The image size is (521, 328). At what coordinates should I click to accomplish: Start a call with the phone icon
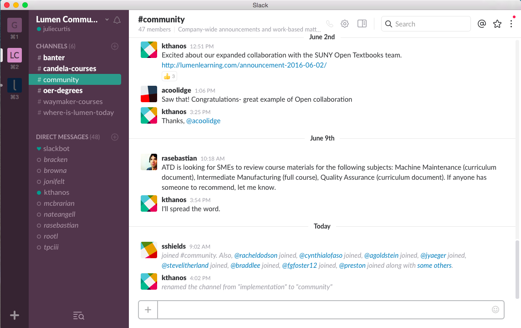point(330,24)
